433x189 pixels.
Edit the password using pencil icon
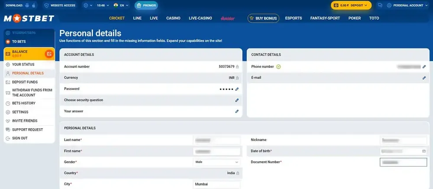pyautogui.click(x=237, y=89)
